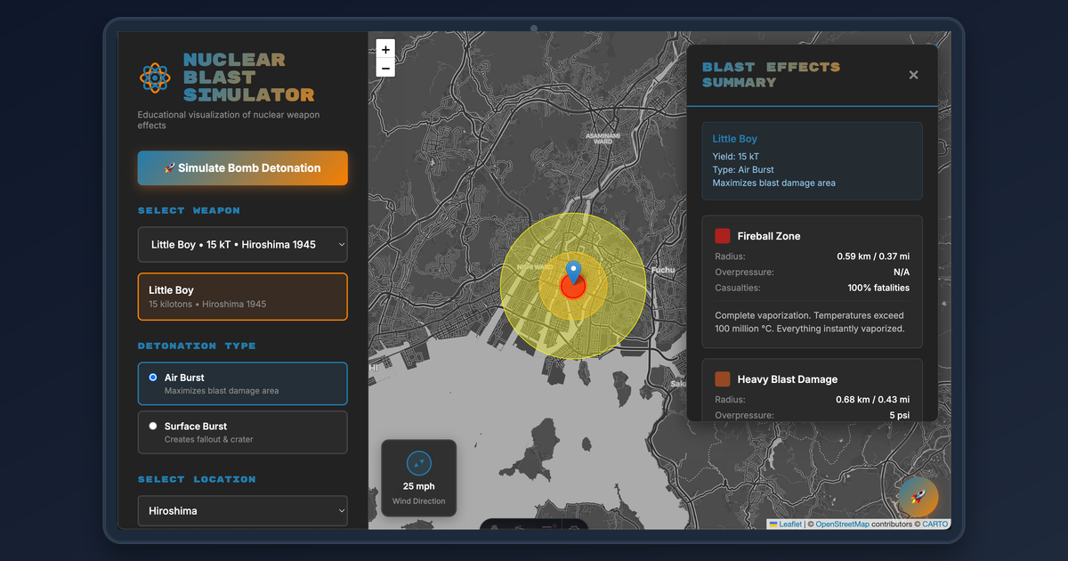1068x561 pixels.
Task: Click the red Fireball Zone color swatch
Action: click(x=722, y=235)
